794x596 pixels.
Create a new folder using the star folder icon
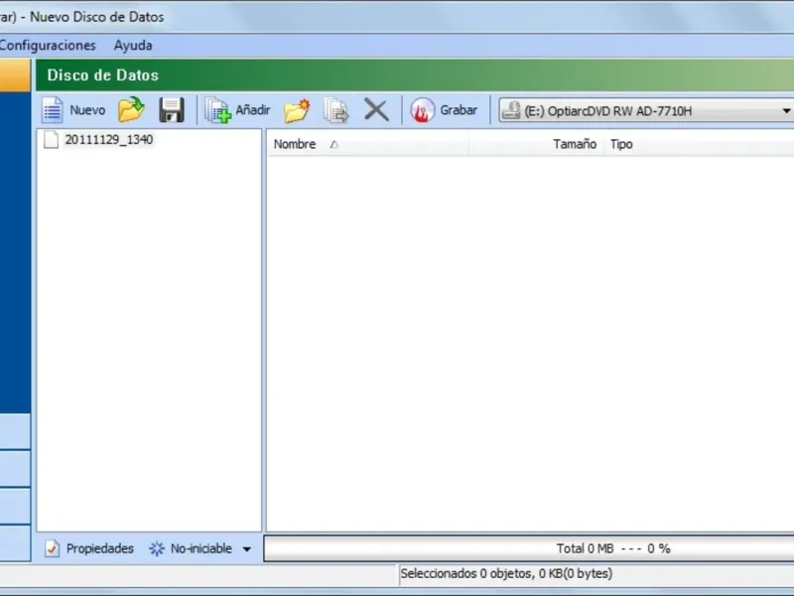pos(297,110)
